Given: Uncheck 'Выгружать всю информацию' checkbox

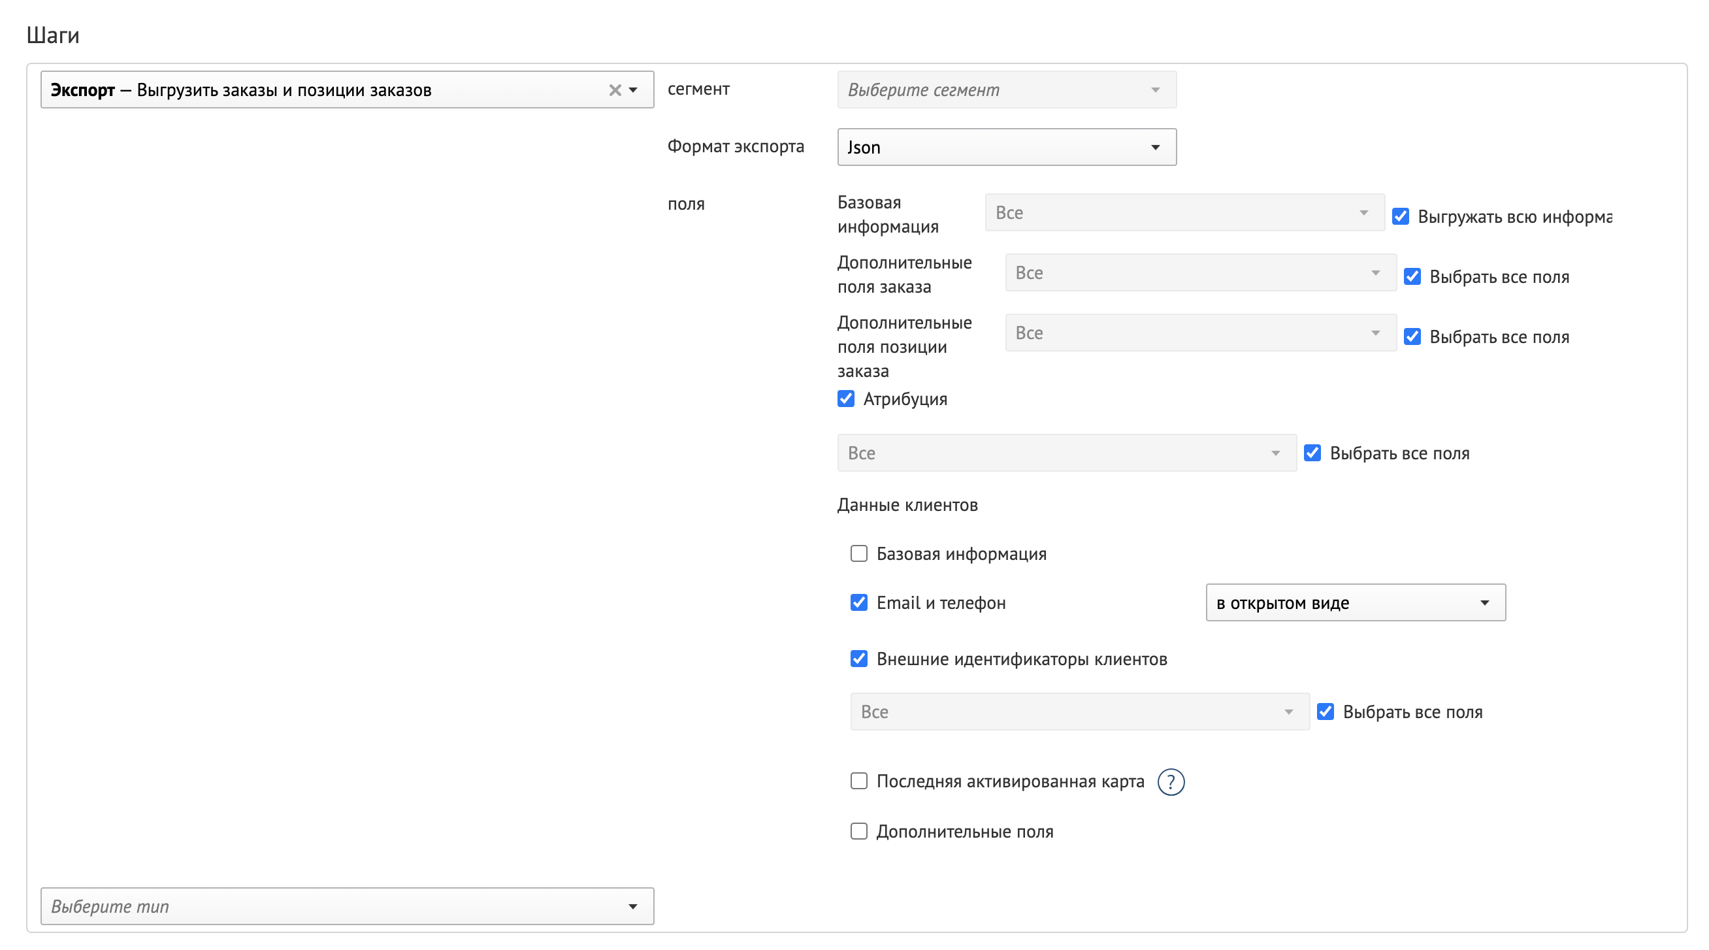Looking at the screenshot, I should 1400,216.
